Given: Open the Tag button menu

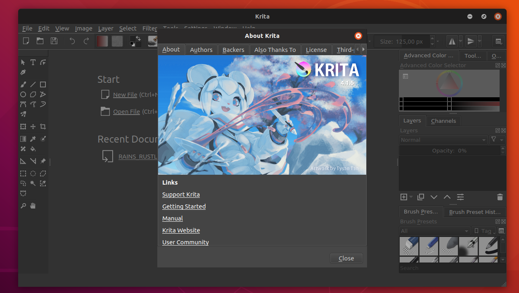Looking at the screenshot, I should pyautogui.click(x=484, y=231).
